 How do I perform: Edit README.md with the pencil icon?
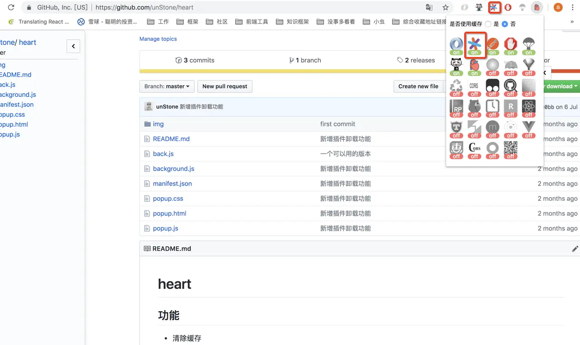tap(575, 249)
